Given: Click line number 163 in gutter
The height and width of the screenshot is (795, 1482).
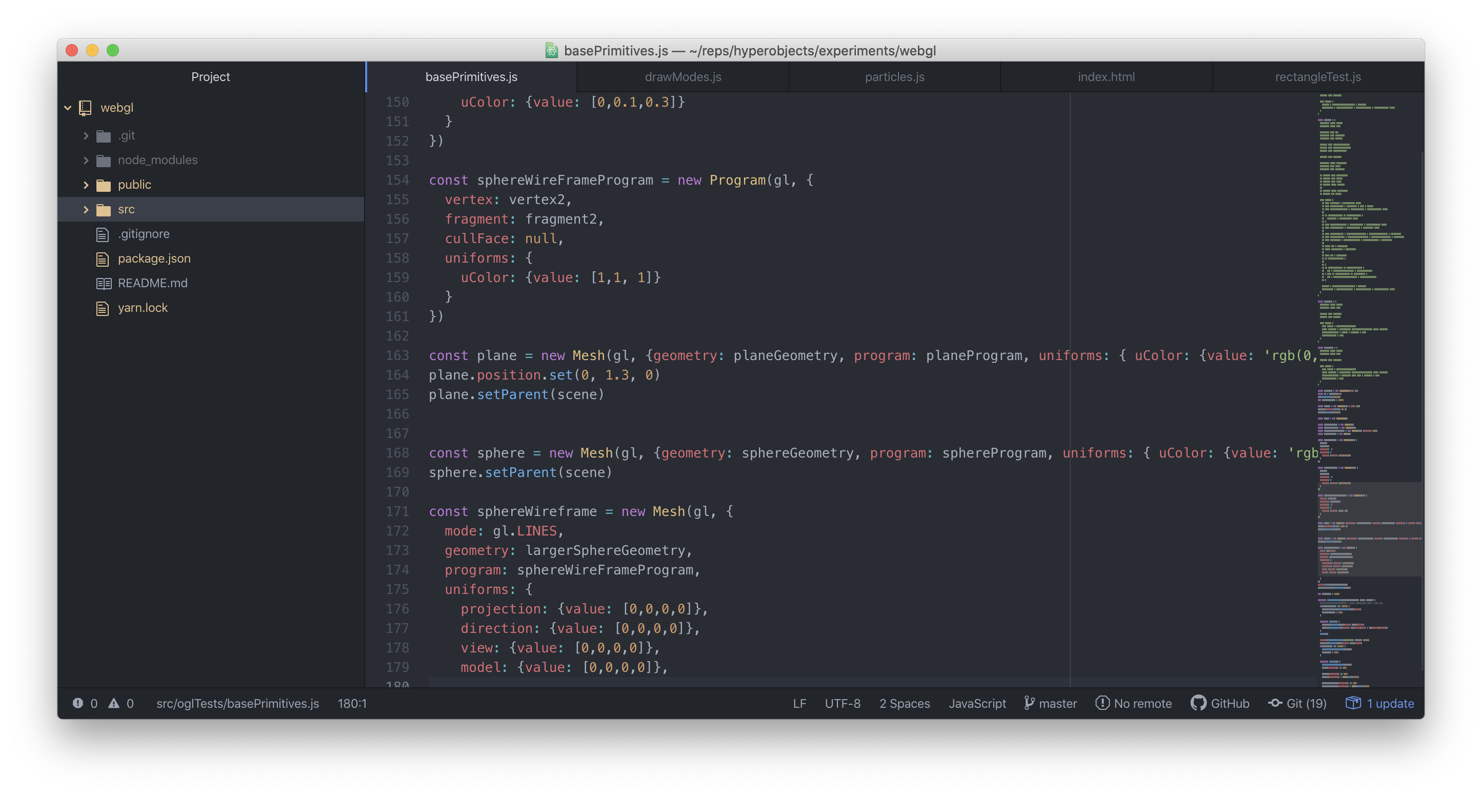Looking at the screenshot, I should (397, 355).
